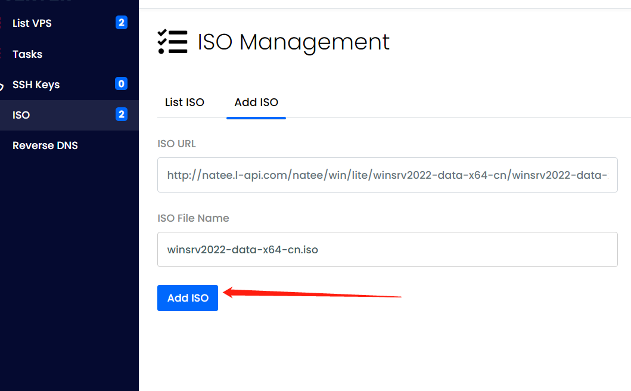Image resolution: width=631 pixels, height=391 pixels.
Task: Click the ISO File Name text box
Action: (x=387, y=250)
